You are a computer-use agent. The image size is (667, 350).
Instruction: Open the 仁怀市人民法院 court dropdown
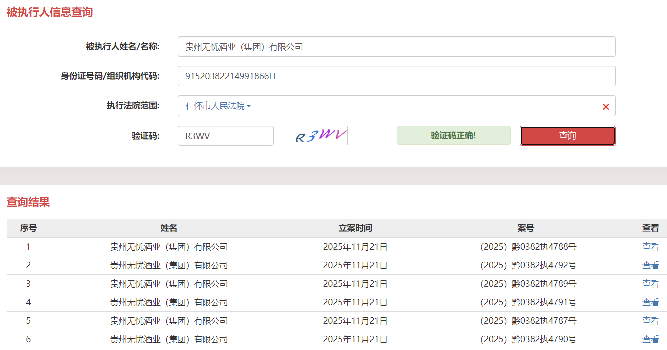coord(218,106)
